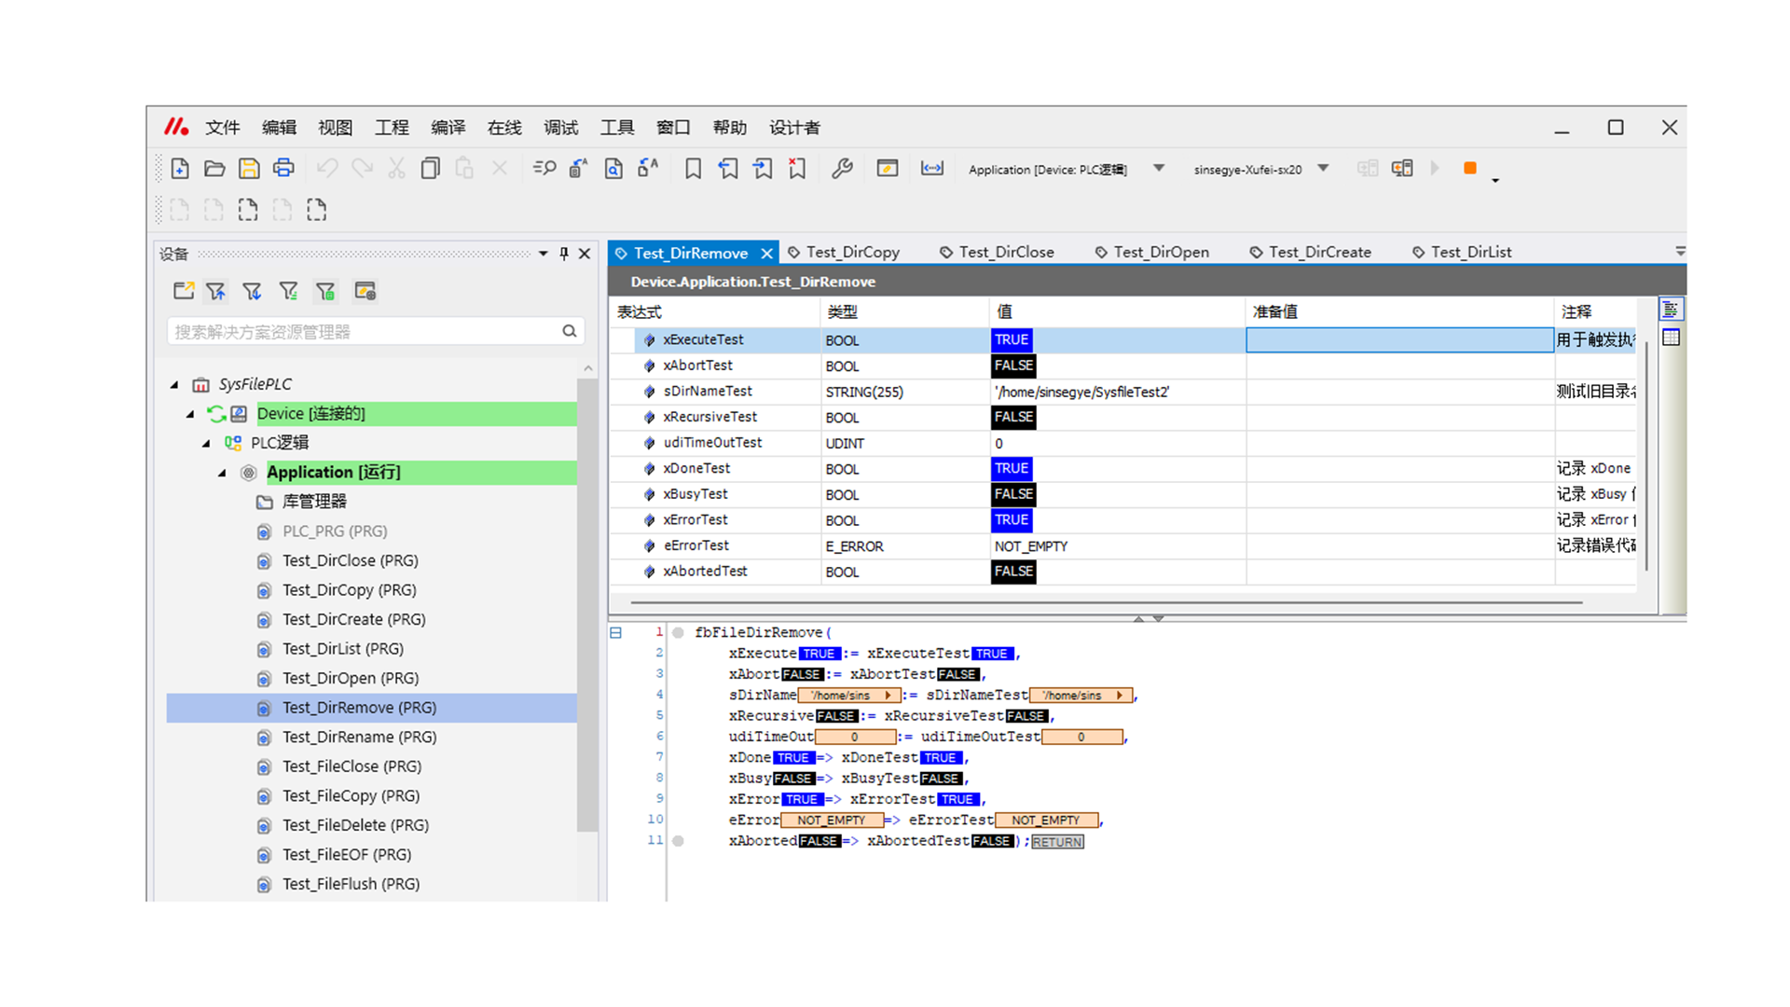
Task: Go to previous bookmark icon
Action: [x=728, y=169]
